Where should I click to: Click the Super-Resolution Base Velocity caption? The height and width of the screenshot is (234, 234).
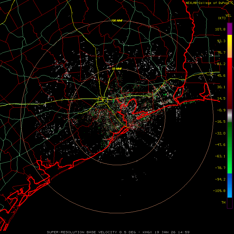coord(118,232)
